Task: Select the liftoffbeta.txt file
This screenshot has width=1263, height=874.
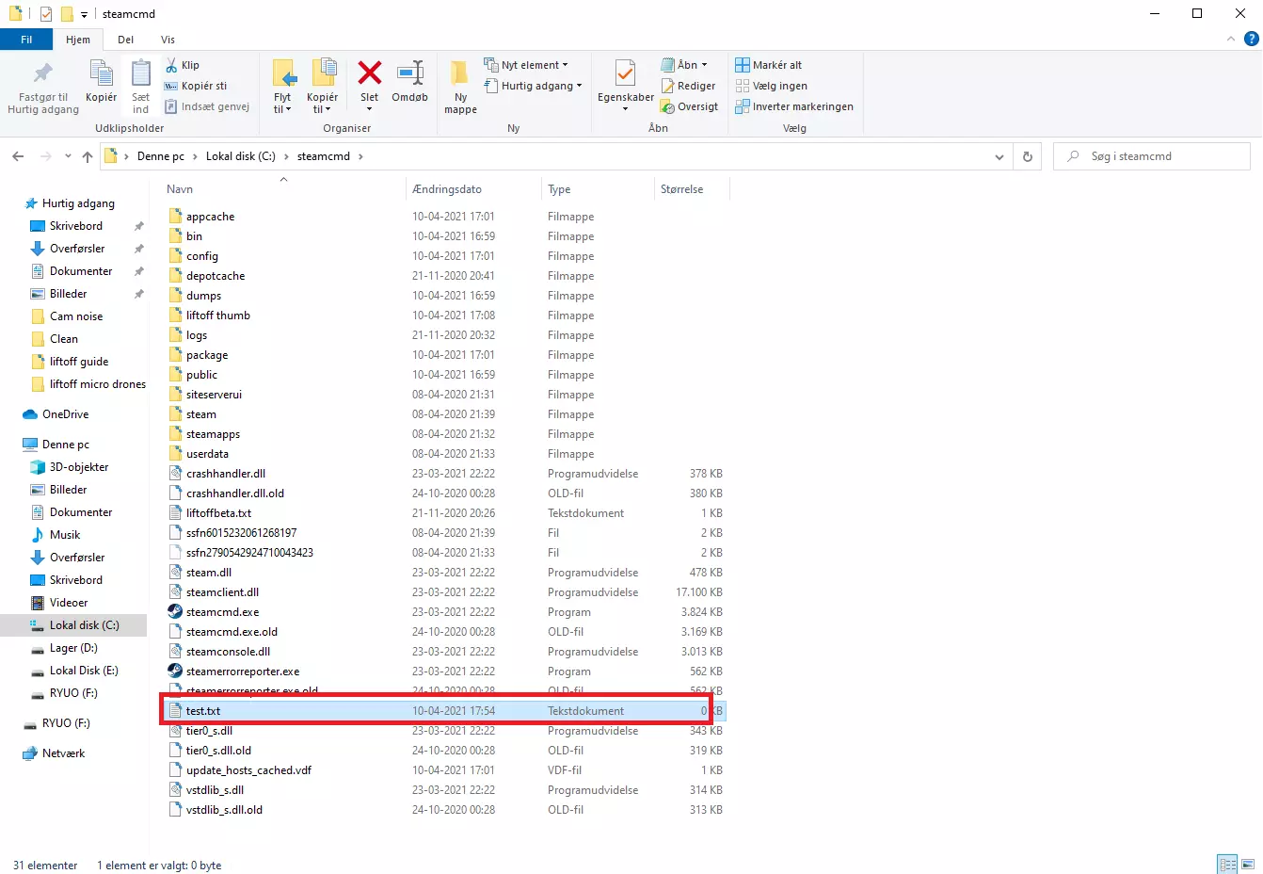Action: click(218, 513)
